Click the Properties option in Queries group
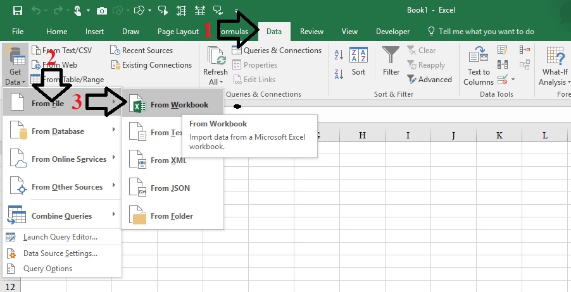571x292 pixels. pos(254,65)
